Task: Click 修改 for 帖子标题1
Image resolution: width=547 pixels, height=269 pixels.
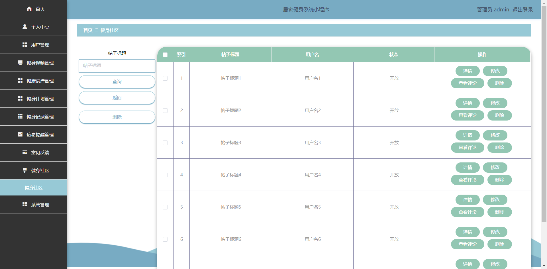Action: pos(495,71)
